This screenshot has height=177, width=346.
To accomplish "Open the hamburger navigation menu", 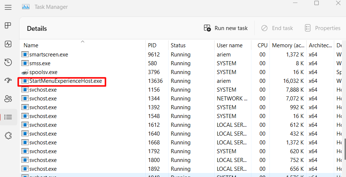I will pyautogui.click(x=8, y=7).
